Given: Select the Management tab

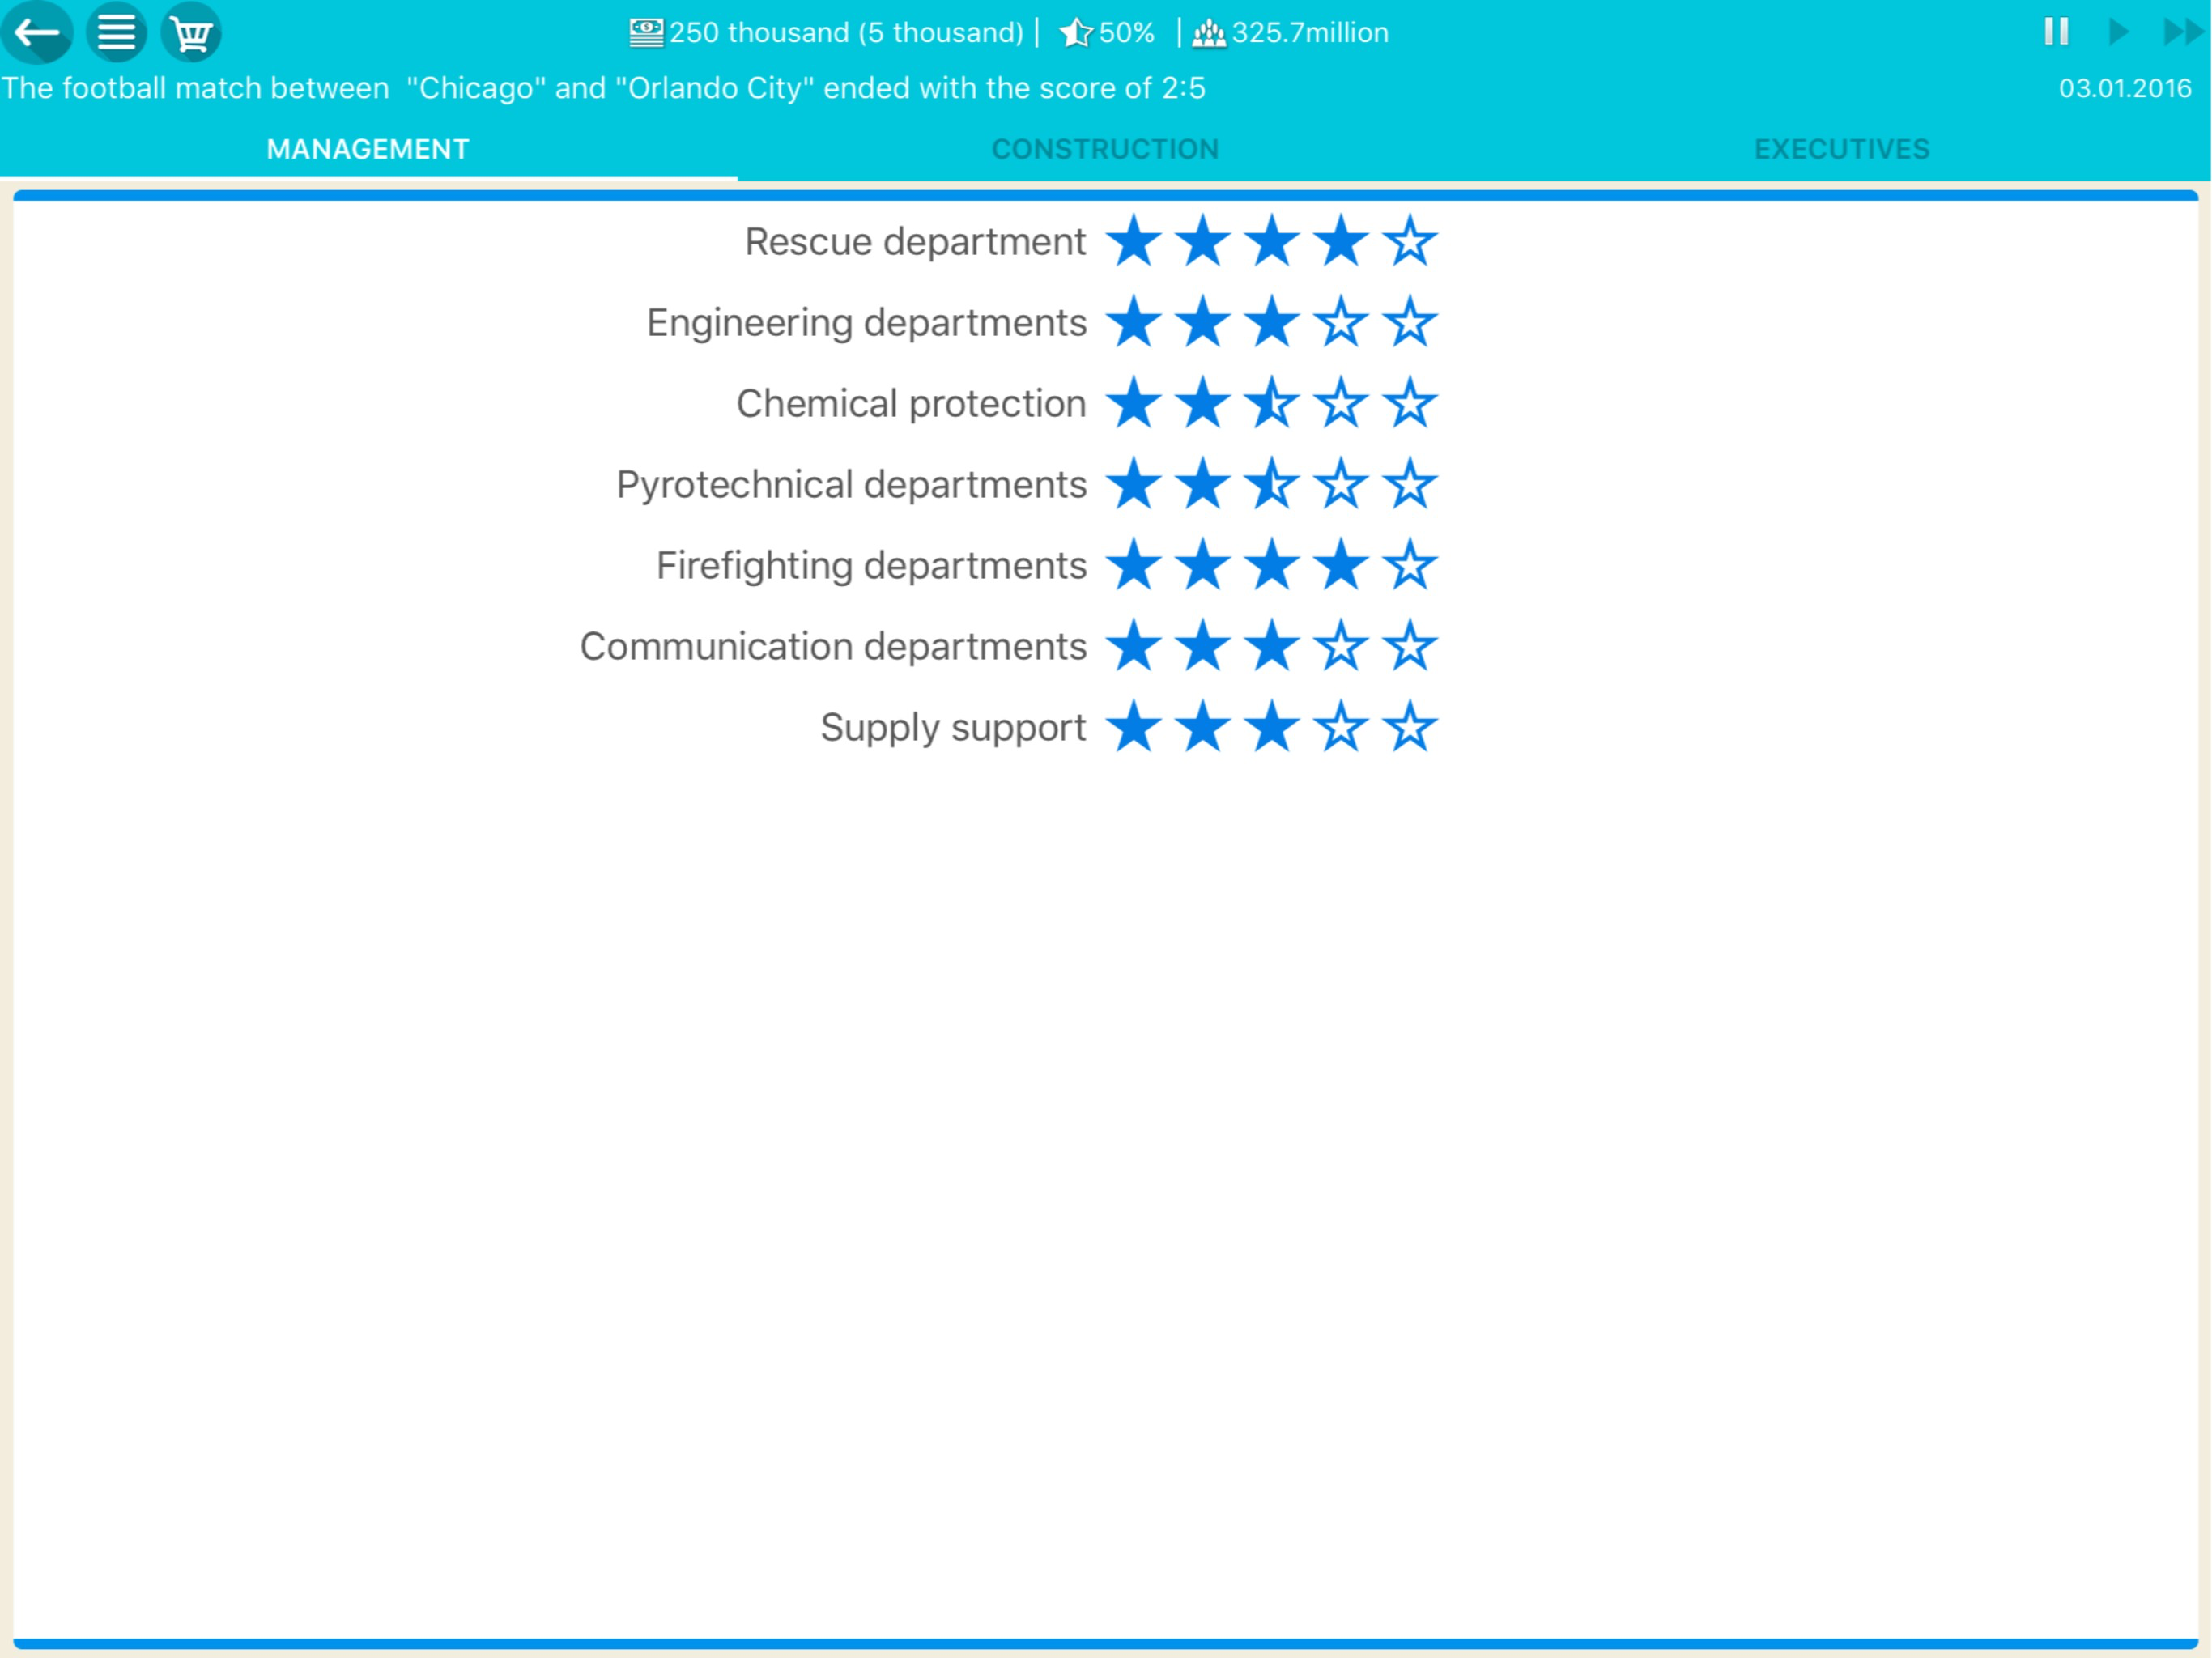Looking at the screenshot, I should 368,149.
